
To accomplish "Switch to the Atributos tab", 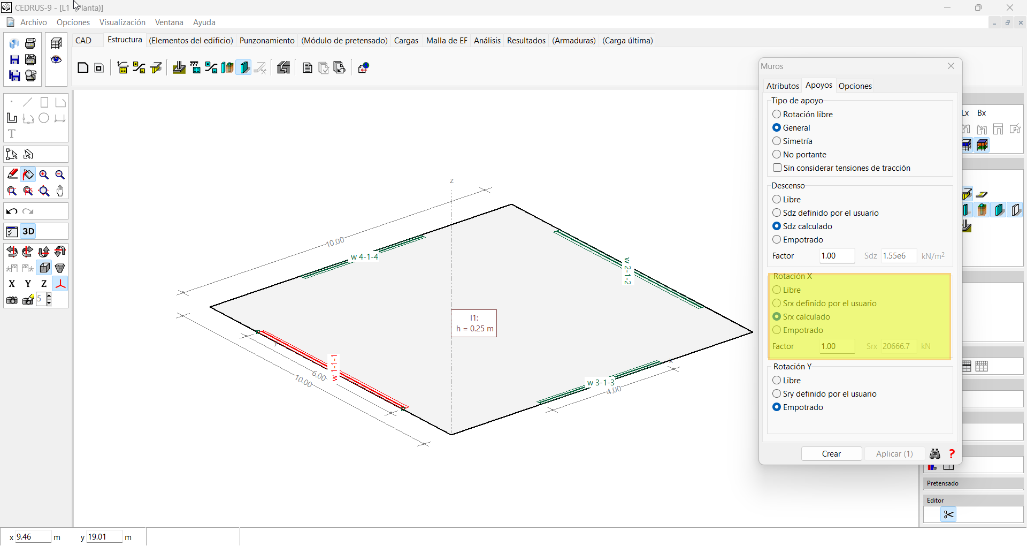I will tap(782, 86).
